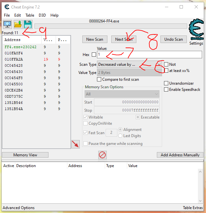The image size is (206, 213).
Task: Check Pause the game while scanning
Action: tap(85, 143)
